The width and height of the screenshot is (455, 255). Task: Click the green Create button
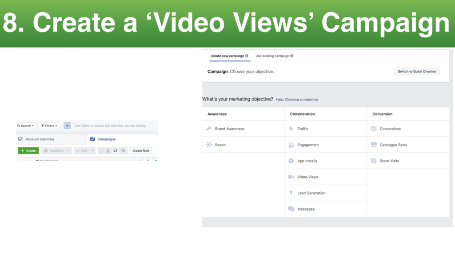point(28,150)
